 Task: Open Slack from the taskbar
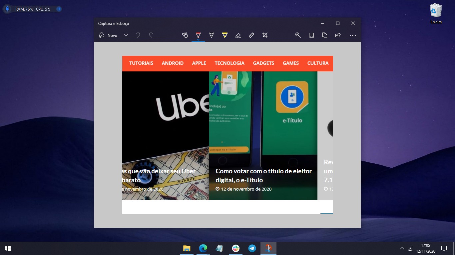point(236,248)
